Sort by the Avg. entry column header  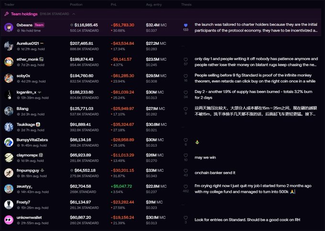153,4
